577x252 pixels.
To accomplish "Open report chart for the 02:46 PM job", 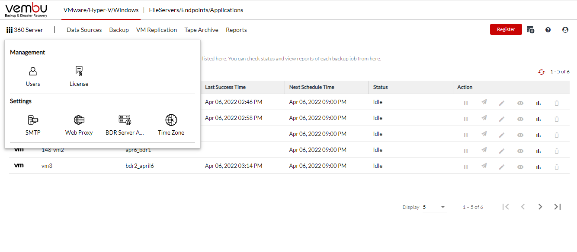I will 539,103.
